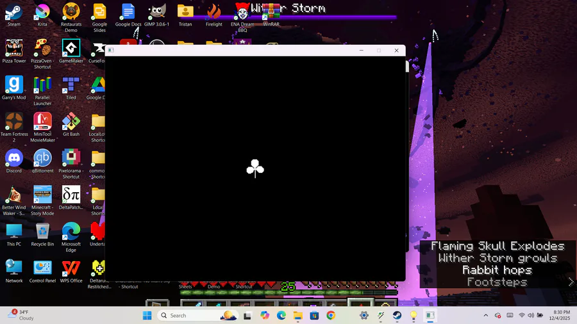Select the PizzaOven shortcut icon

pyautogui.click(x=42, y=54)
